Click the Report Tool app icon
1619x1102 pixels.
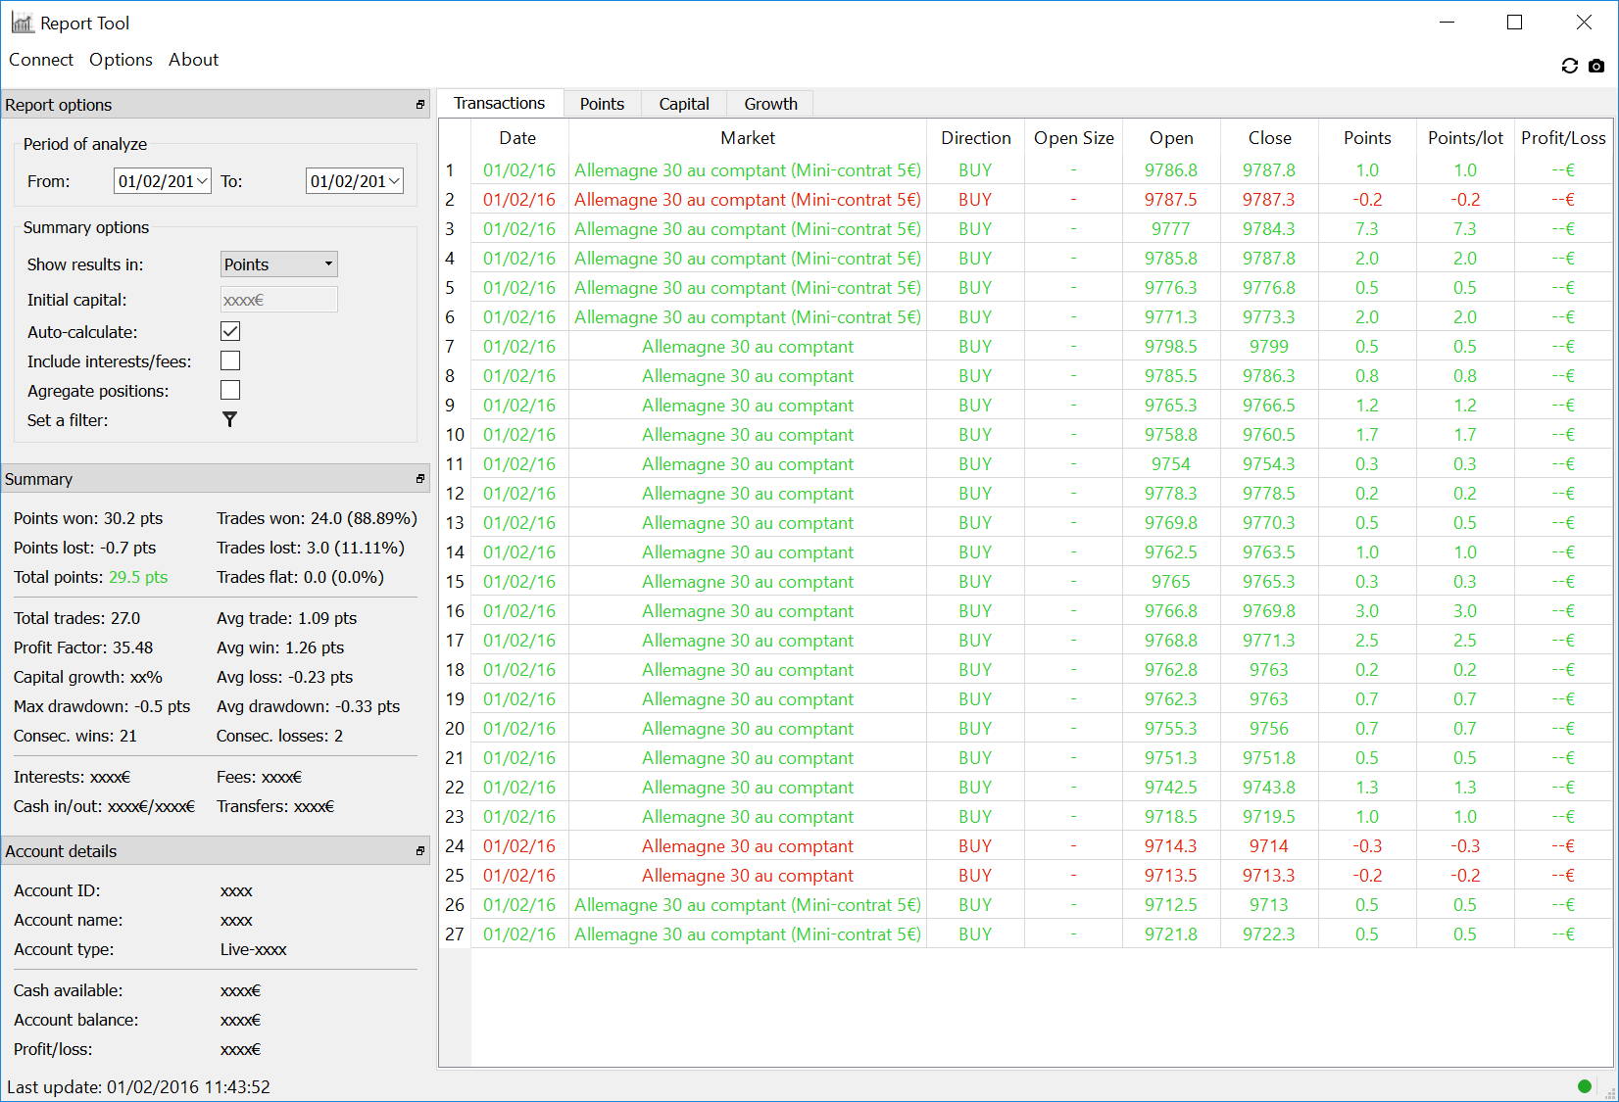click(x=23, y=23)
